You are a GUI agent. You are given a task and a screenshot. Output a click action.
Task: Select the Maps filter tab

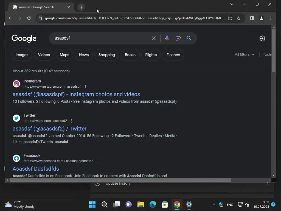click(64, 55)
